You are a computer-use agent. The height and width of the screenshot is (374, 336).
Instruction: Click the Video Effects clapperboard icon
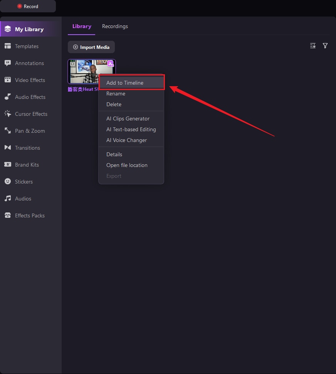[8, 80]
